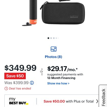Select the second carousel dot
Viewport: 107px width, 107px height.
pos(51,38)
